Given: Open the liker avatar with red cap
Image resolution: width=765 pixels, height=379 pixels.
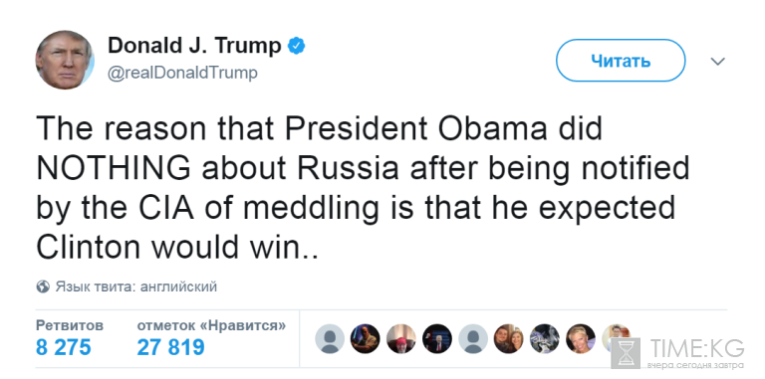Looking at the screenshot, I should tap(401, 338).
